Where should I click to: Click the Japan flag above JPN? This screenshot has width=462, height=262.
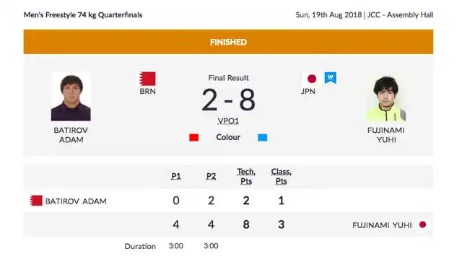311,79
